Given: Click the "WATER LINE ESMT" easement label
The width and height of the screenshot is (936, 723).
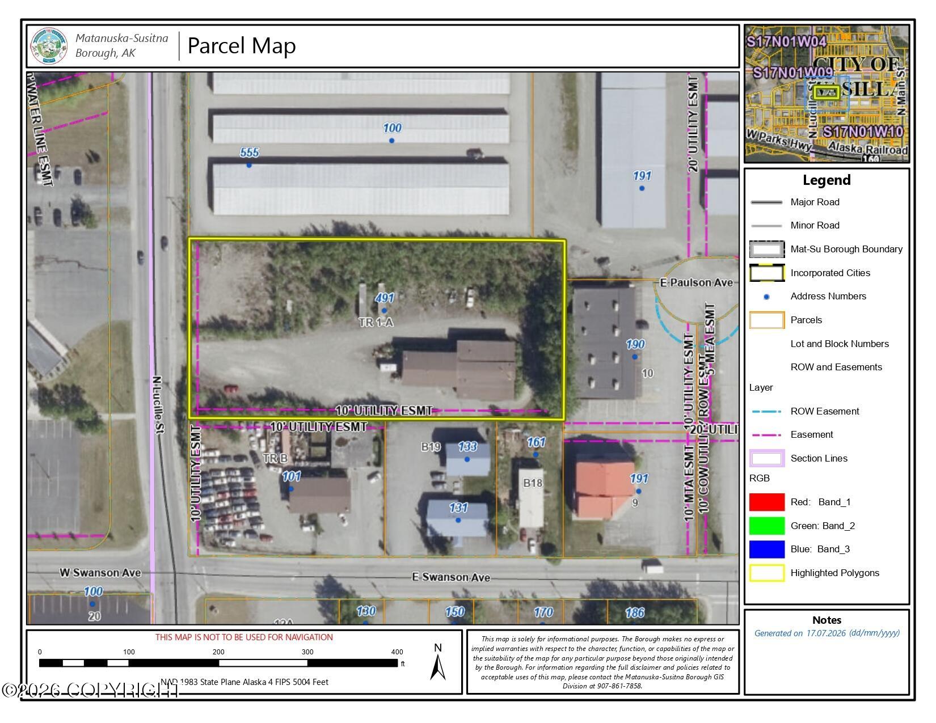Looking at the screenshot, I should tap(40, 130).
